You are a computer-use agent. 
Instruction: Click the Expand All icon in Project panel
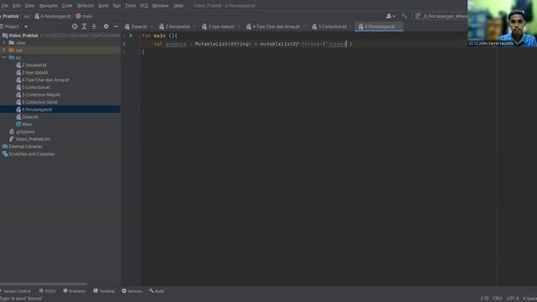pos(84,26)
